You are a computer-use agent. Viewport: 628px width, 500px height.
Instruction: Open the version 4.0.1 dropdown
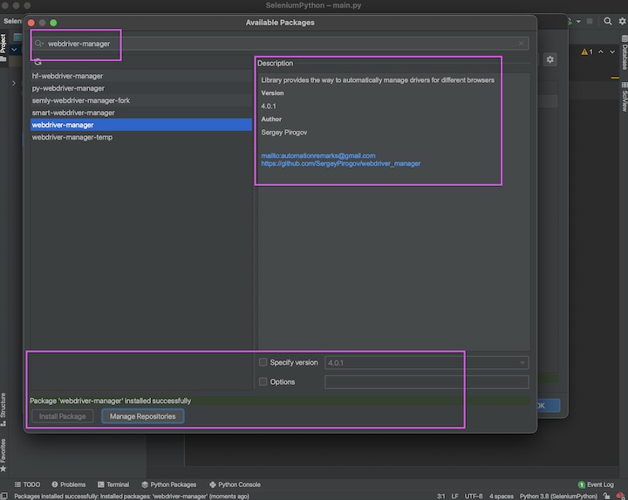click(x=426, y=362)
